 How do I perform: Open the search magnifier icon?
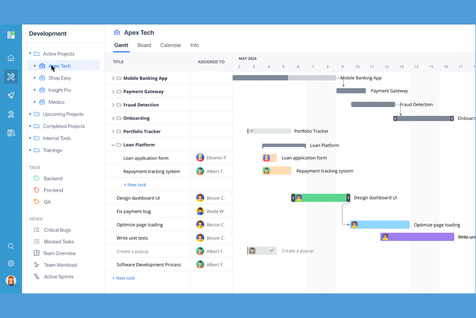click(x=11, y=246)
